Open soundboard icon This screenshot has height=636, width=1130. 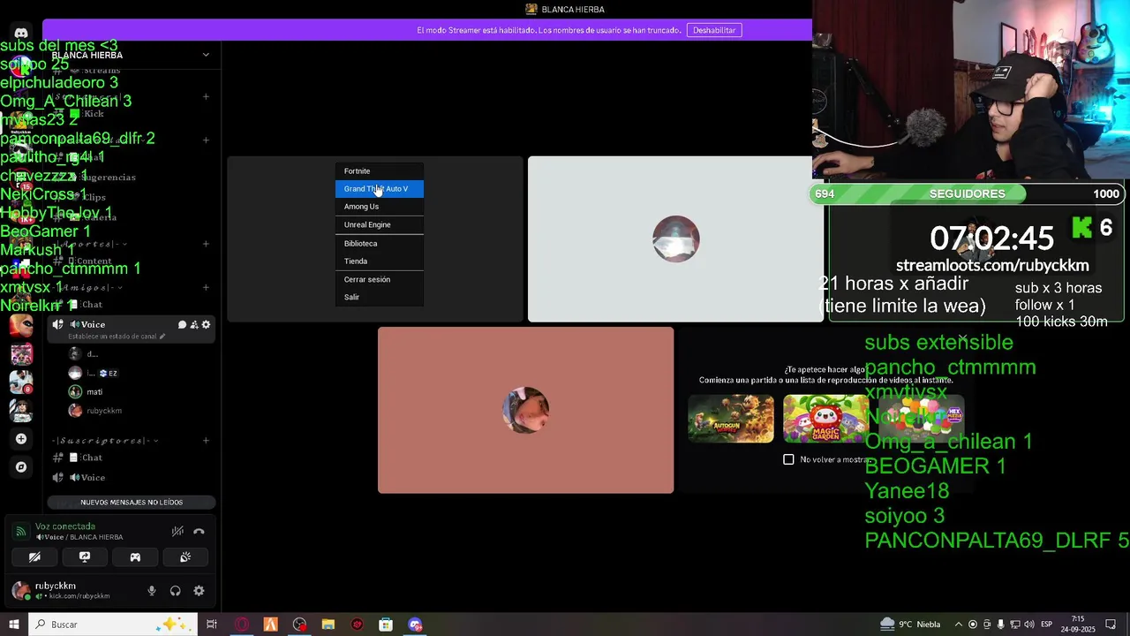tap(185, 557)
